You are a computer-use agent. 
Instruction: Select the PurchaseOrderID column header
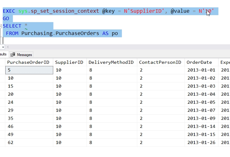pyautogui.click(x=28, y=62)
